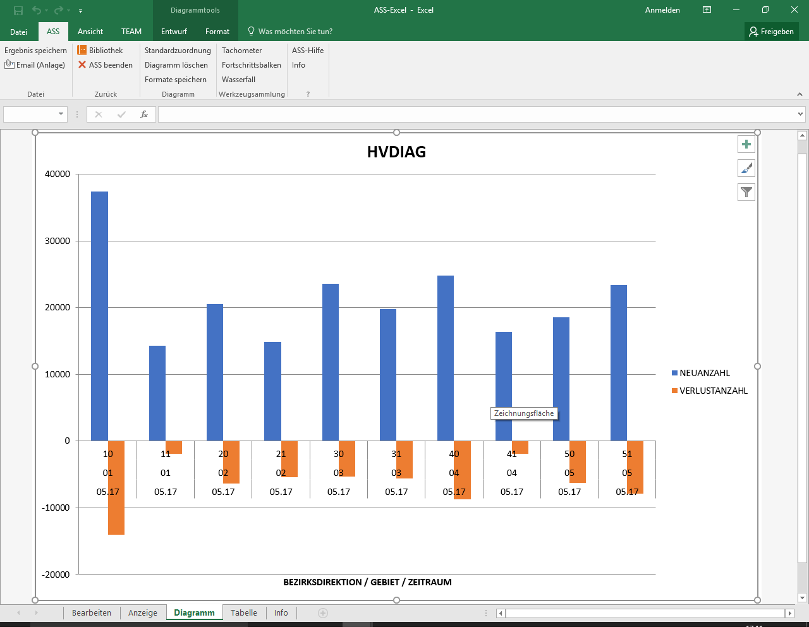Click the Bibliothek library icon

tap(82, 50)
